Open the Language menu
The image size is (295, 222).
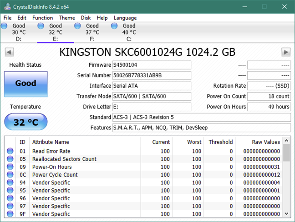coord(125,18)
